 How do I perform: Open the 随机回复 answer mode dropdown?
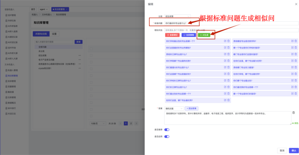pyautogui.click(x=174, y=108)
